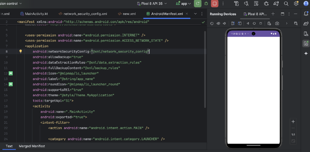Click the emulator volume up icon

point(218,24)
